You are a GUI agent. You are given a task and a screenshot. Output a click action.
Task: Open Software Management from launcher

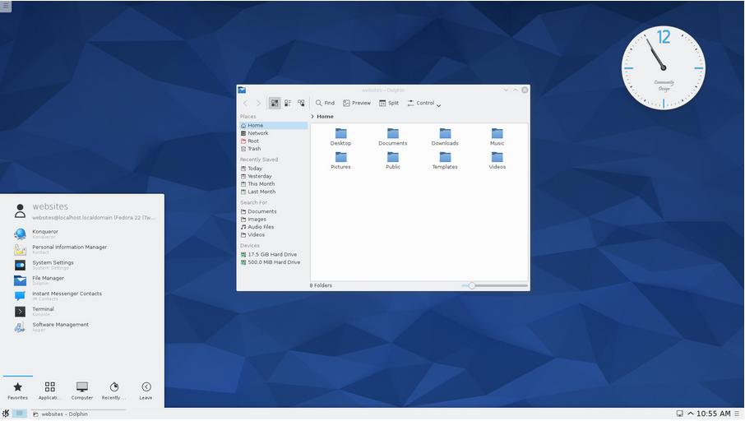tap(81, 327)
